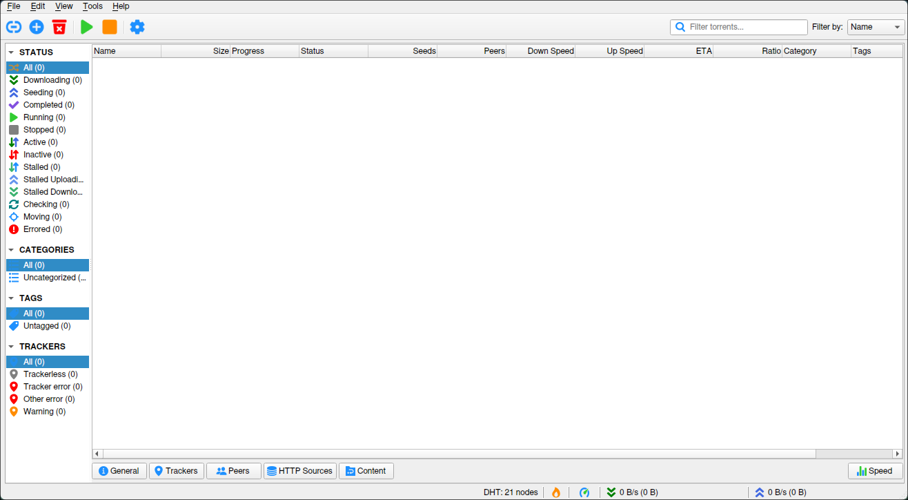Click the Active filter arrows icon
Image resolution: width=908 pixels, height=500 pixels.
pyautogui.click(x=14, y=142)
